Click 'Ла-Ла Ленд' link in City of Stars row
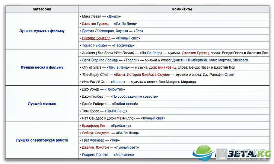 [x=118, y=67]
